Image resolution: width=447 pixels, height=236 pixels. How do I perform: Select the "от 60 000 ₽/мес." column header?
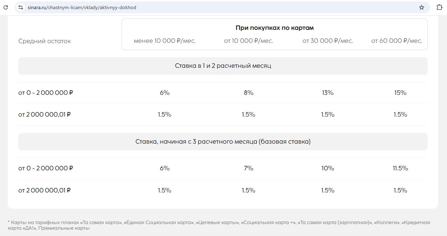(x=397, y=41)
